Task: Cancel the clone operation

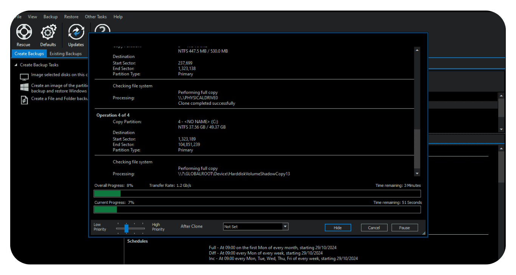Action: click(x=374, y=228)
